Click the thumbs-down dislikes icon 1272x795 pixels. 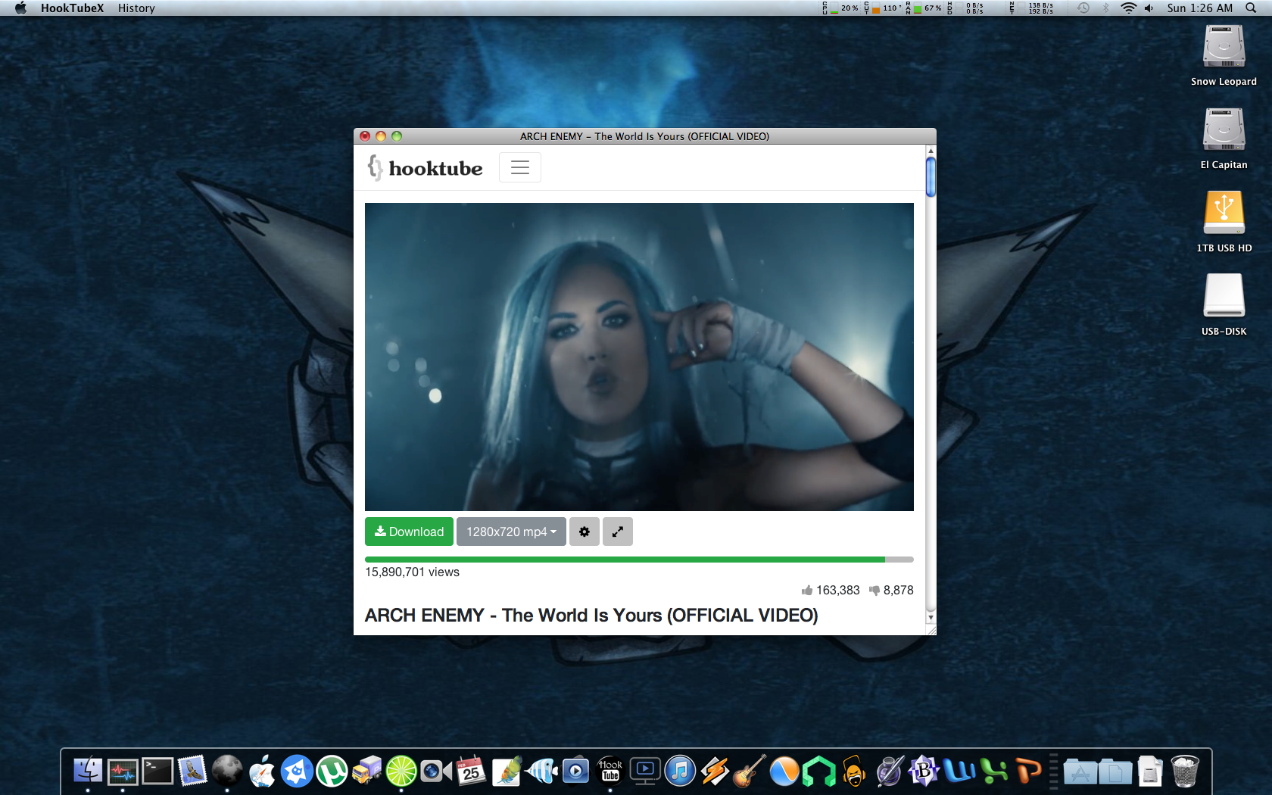click(x=874, y=590)
